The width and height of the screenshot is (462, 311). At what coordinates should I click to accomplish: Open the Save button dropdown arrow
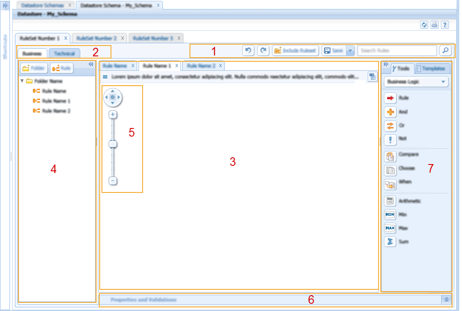click(x=350, y=50)
